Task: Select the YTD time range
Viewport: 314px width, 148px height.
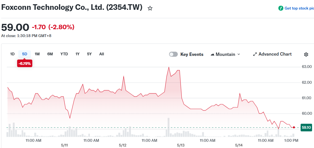Action: click(64, 54)
